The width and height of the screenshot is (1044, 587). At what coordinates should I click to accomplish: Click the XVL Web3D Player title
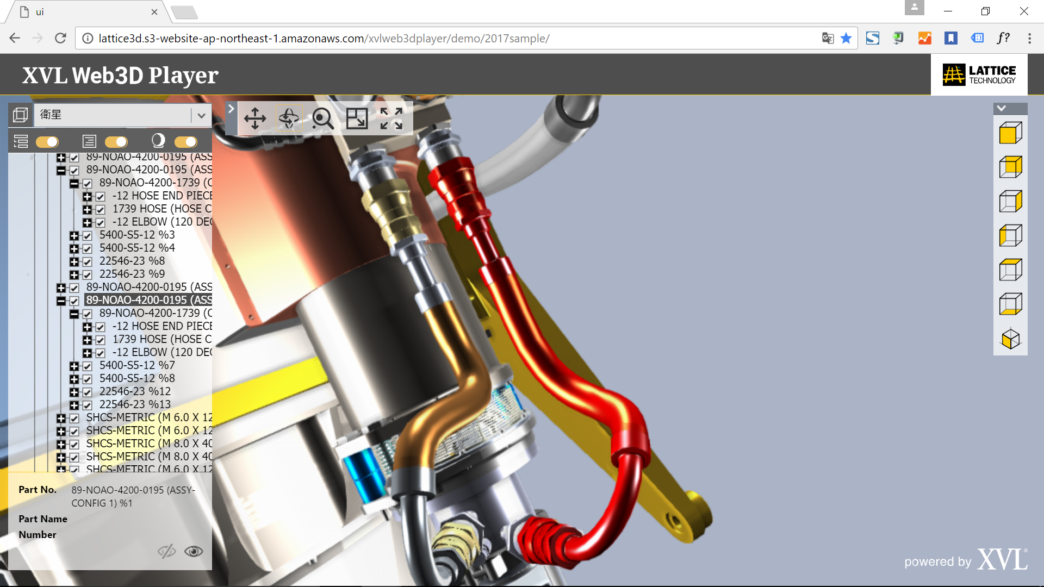(x=120, y=76)
